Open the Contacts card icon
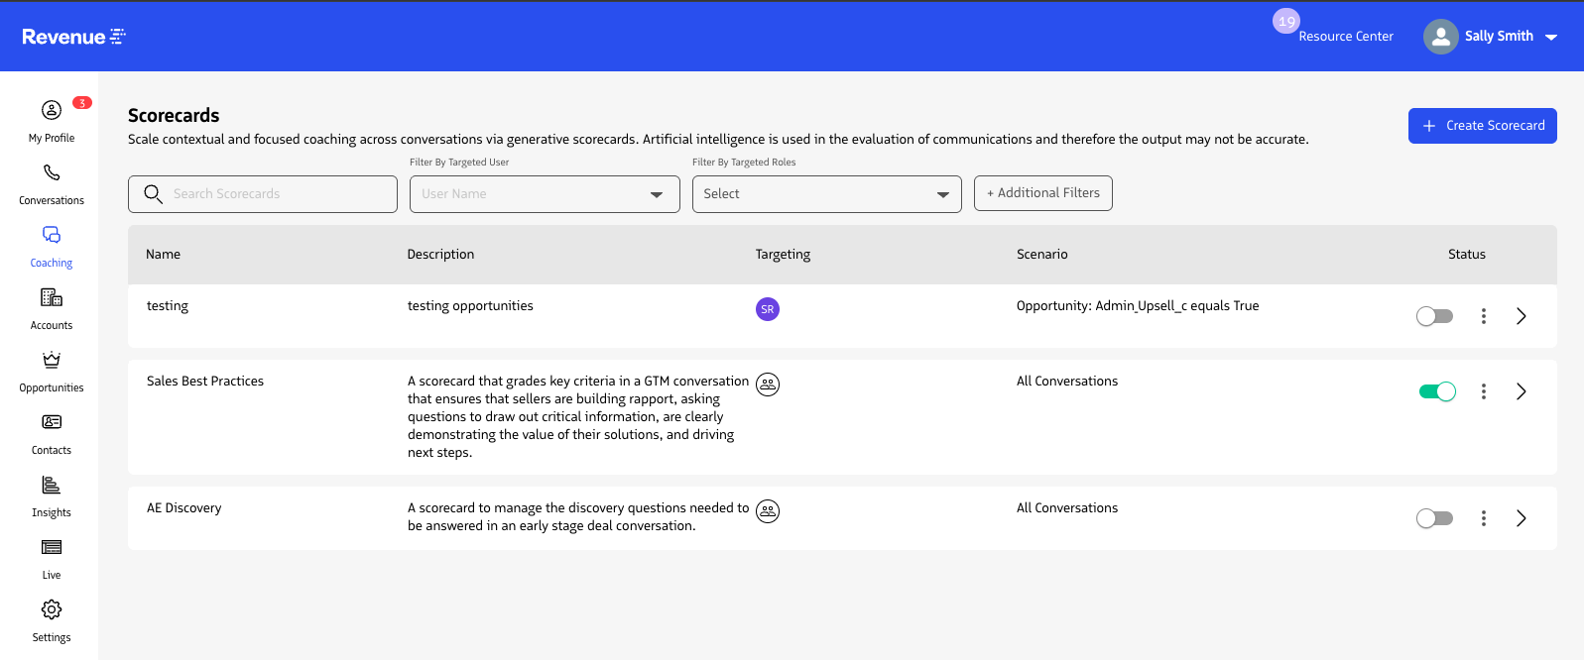This screenshot has width=1584, height=660. (x=52, y=422)
